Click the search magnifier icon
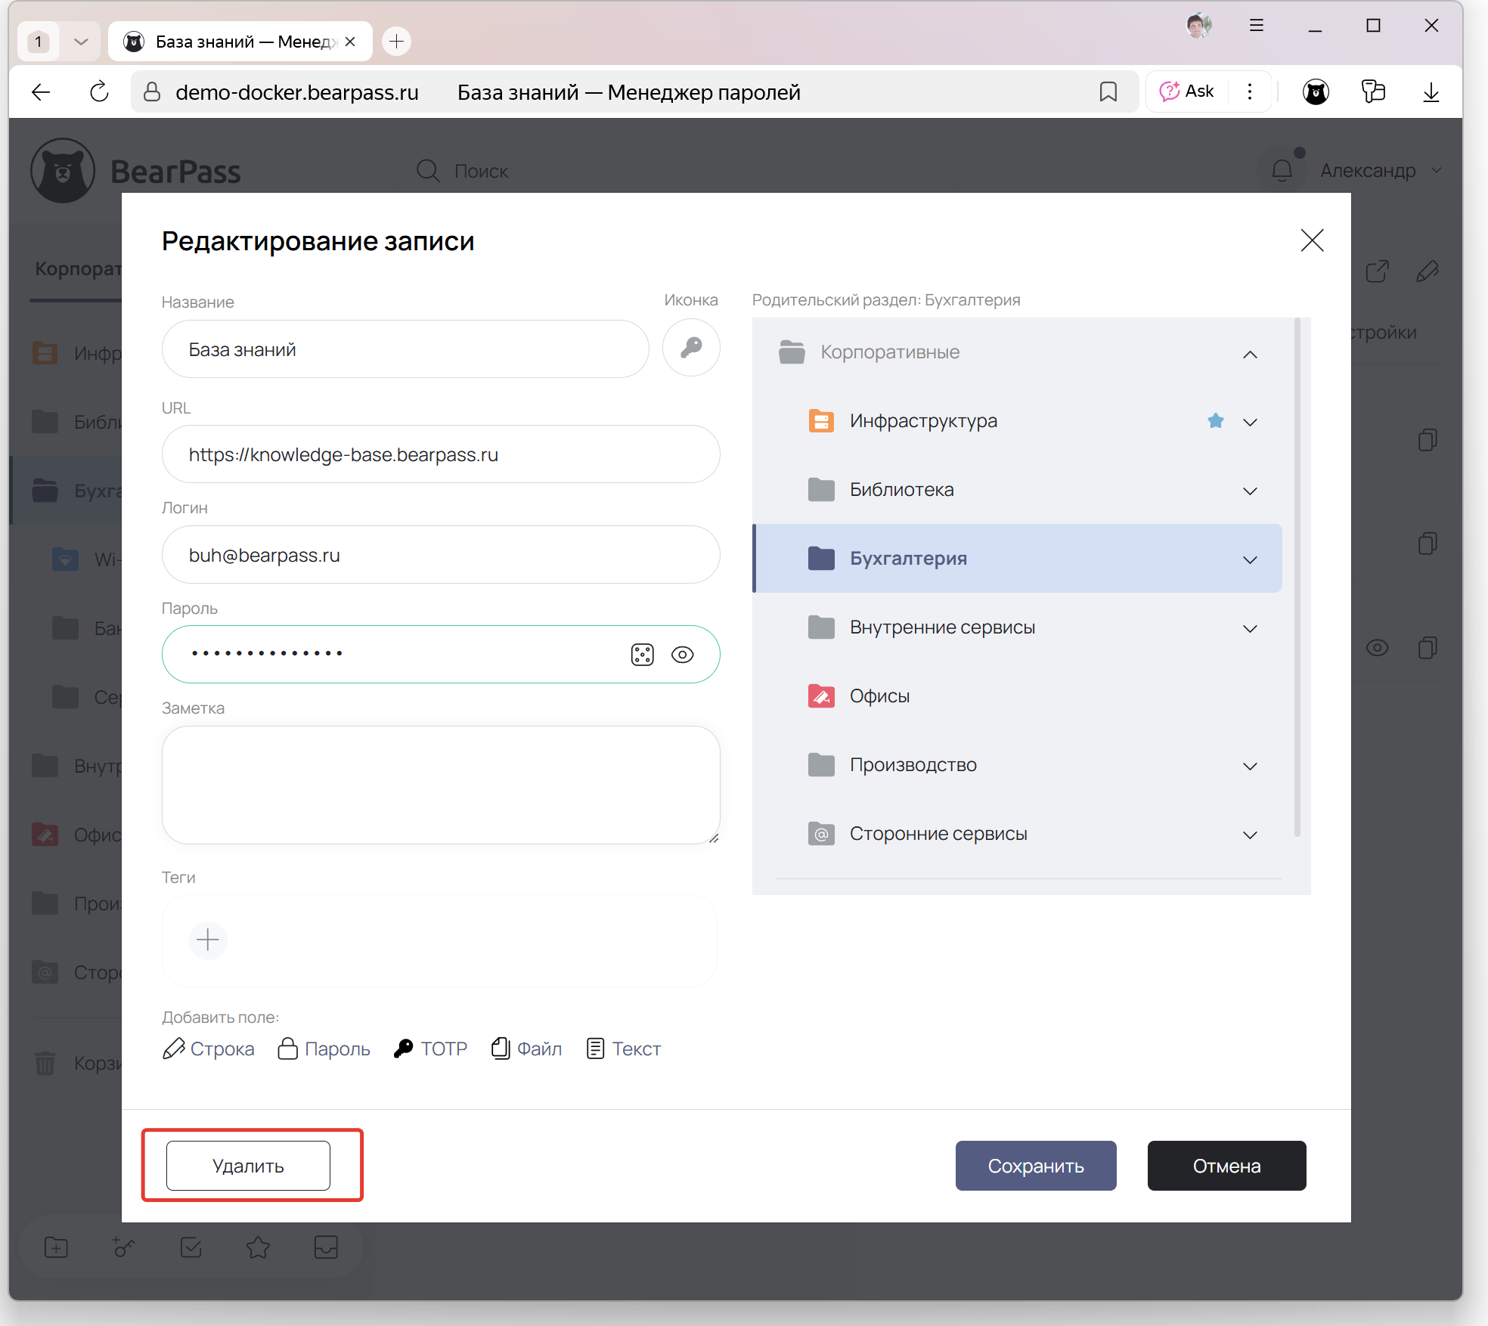Image resolution: width=1488 pixels, height=1326 pixels. tap(428, 170)
